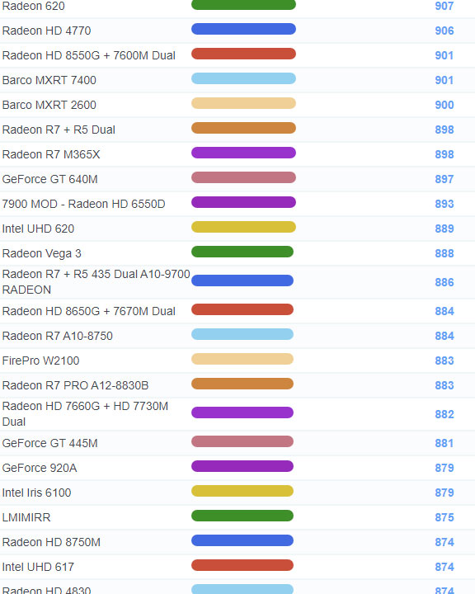Select the Barco MXRT 7400 row name
This screenshot has width=475, height=594.
click(x=49, y=80)
